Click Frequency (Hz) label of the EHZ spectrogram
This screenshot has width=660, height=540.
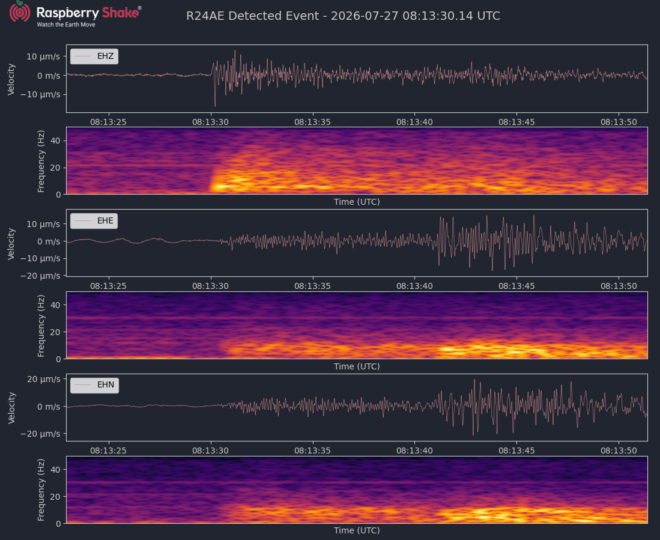pyautogui.click(x=41, y=162)
